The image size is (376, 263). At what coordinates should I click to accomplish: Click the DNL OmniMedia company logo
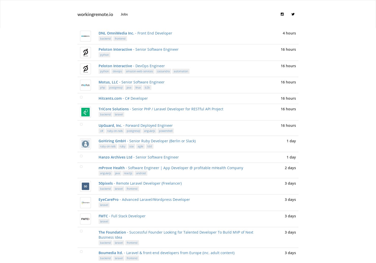85,36
